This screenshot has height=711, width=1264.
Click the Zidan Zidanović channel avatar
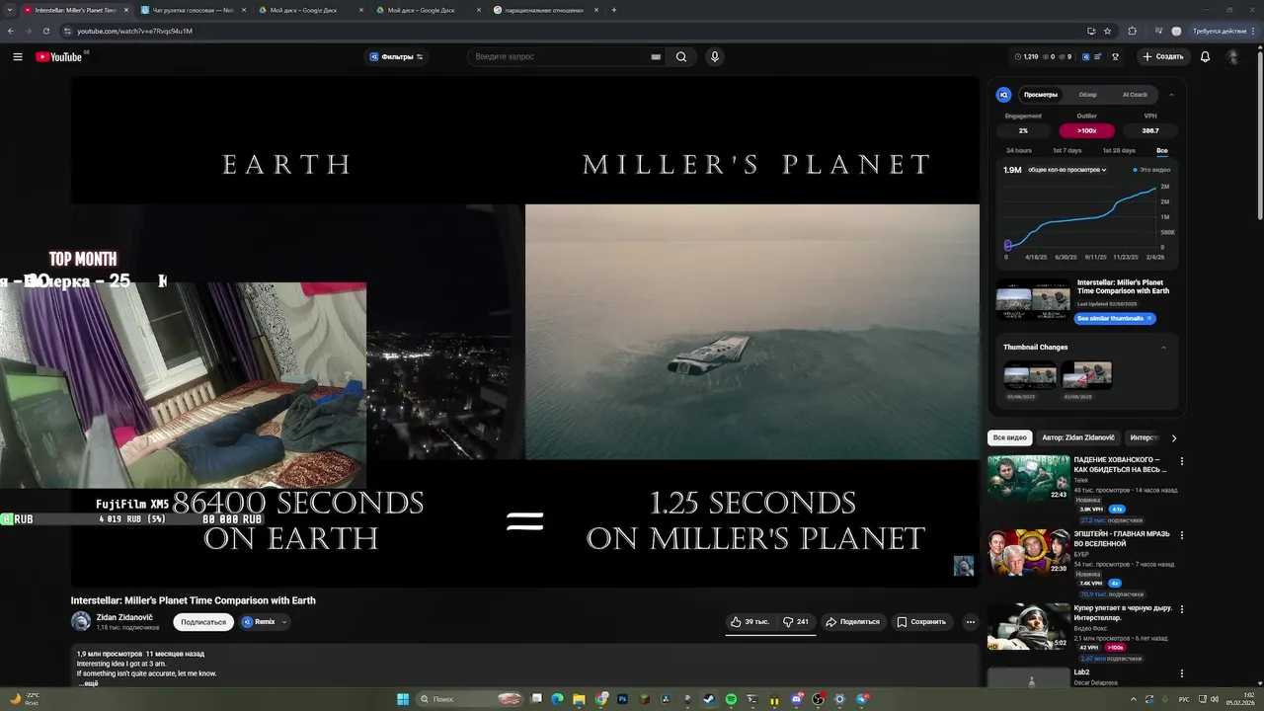(81, 621)
